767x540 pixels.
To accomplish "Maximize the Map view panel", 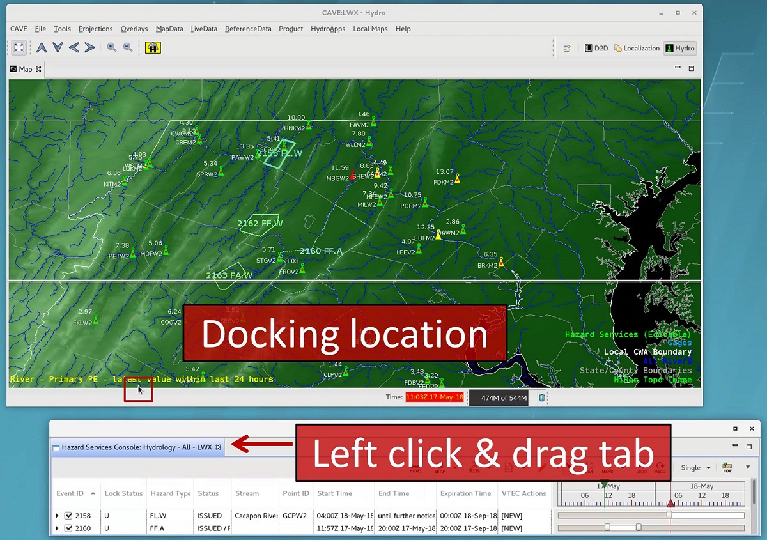I will click(x=692, y=68).
